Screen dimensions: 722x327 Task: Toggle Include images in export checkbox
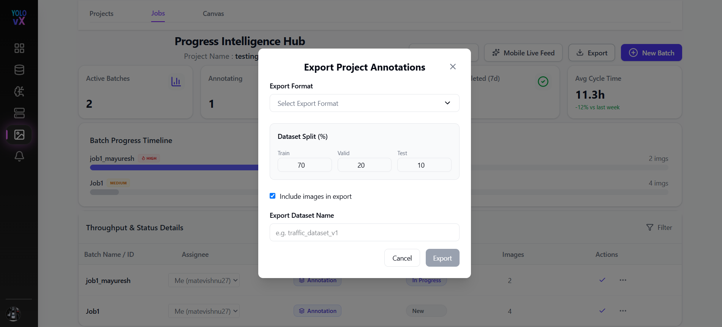click(273, 196)
